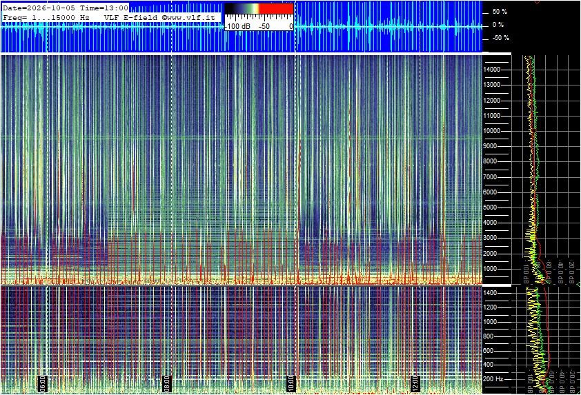Click the 1400 low-band axis label
Screen dimensions: 581x395
(x=490, y=293)
